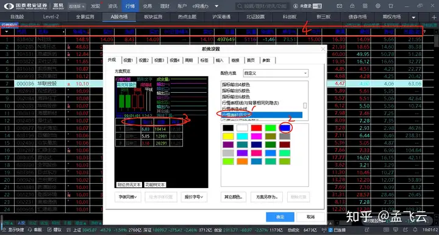
Task: Expand the overflow arrow after 期权市场
Action: pos(413,17)
